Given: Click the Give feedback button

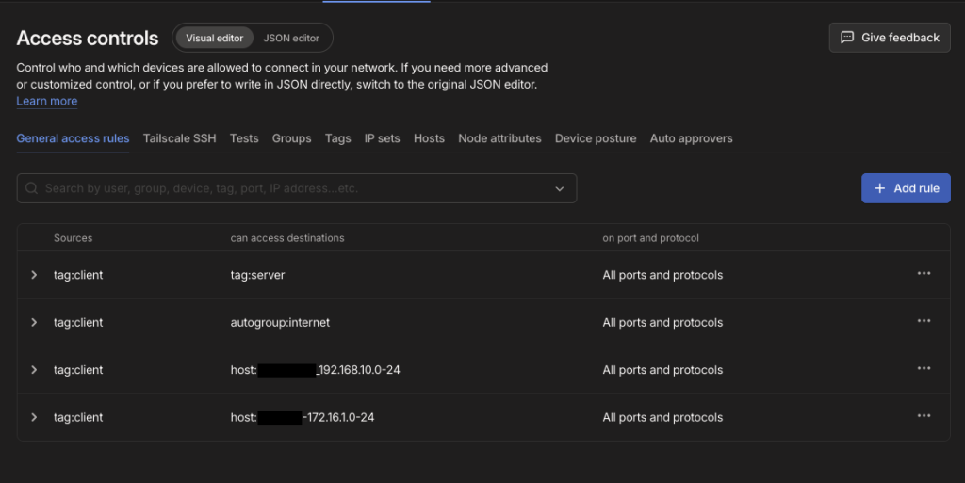Looking at the screenshot, I should tap(890, 38).
